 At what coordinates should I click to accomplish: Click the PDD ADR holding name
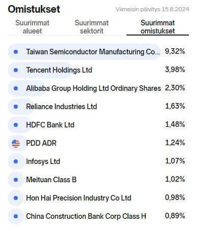[41, 143]
